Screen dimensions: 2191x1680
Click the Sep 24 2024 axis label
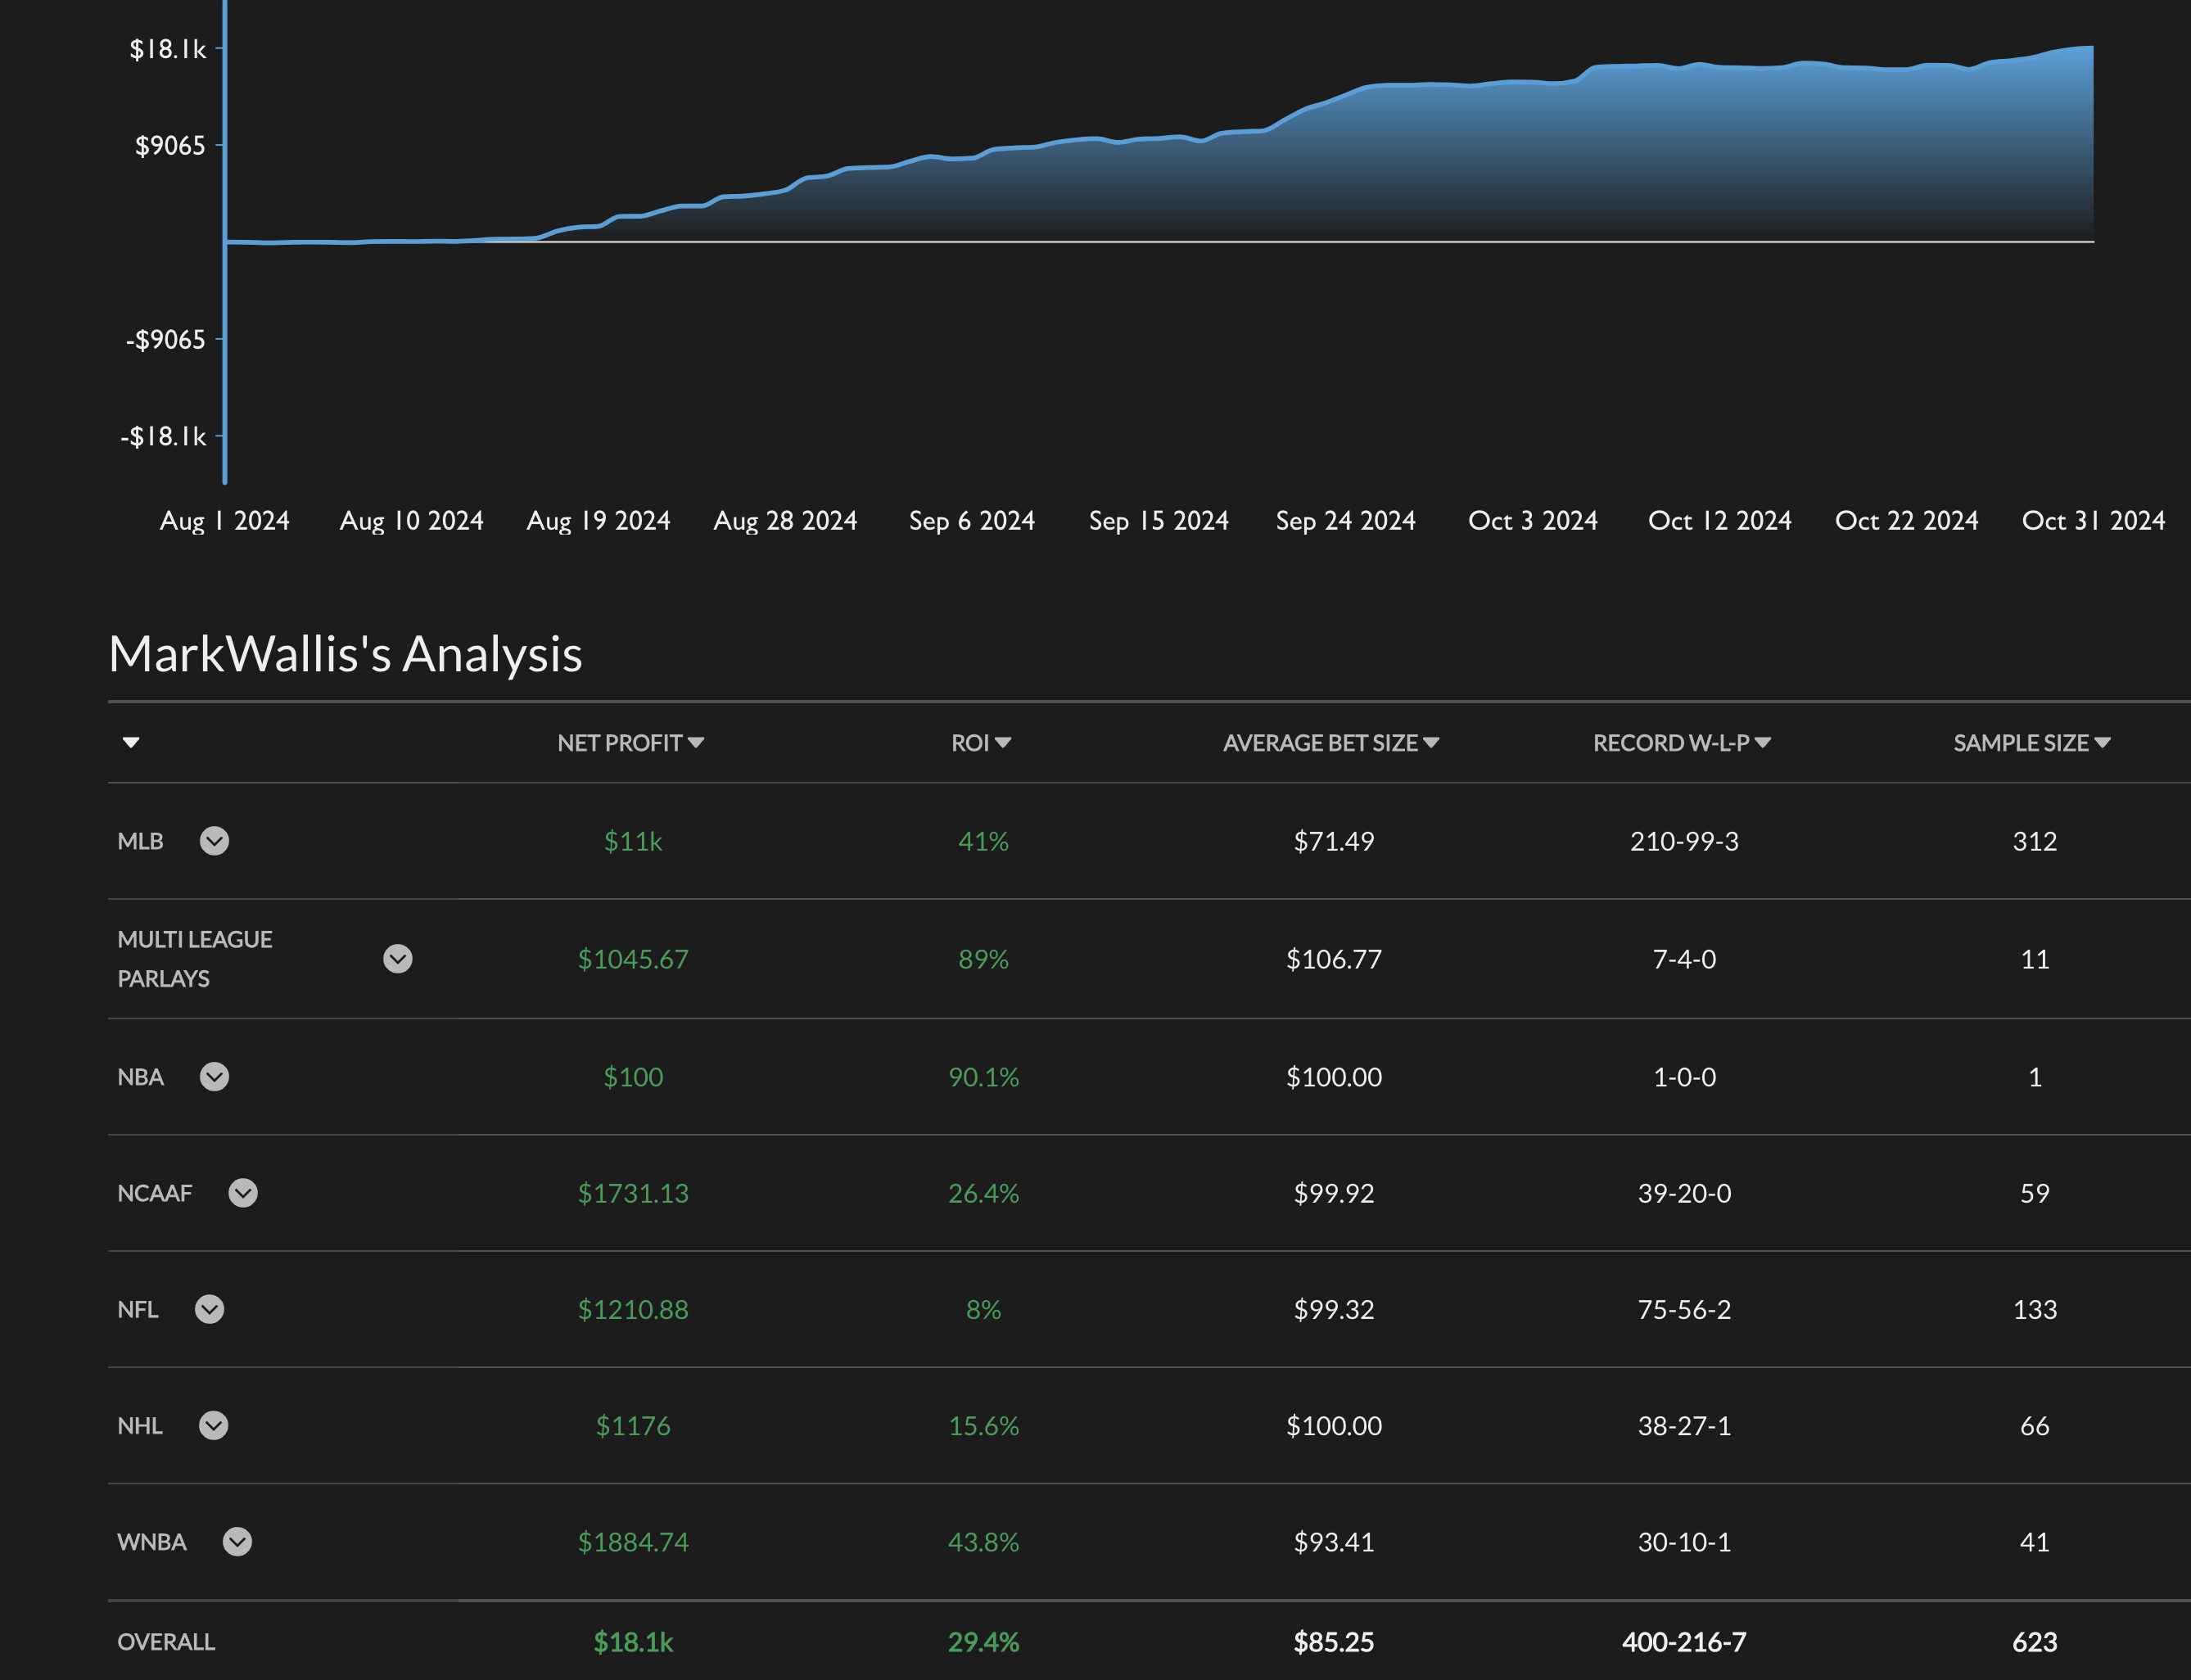pos(1346,521)
